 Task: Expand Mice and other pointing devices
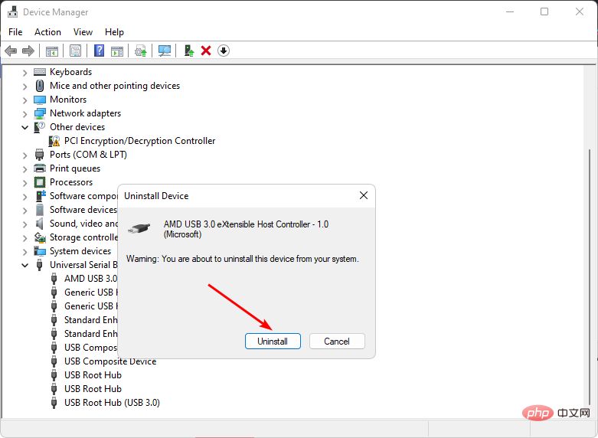pyautogui.click(x=25, y=87)
